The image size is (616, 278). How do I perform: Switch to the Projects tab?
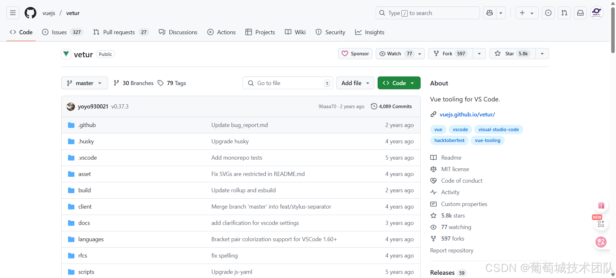(260, 32)
